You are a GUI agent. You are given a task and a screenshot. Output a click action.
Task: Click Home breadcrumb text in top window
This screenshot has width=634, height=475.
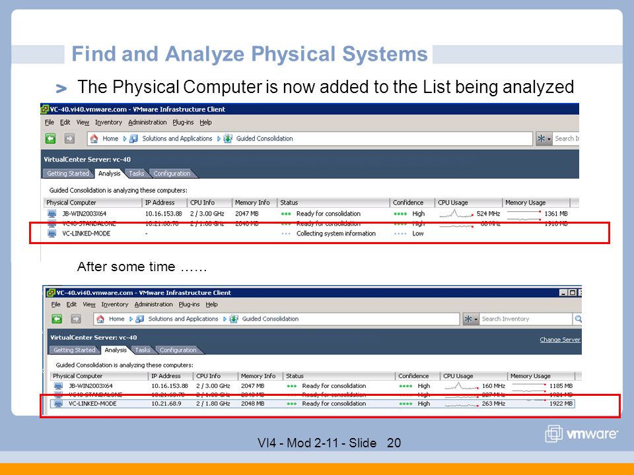110,139
